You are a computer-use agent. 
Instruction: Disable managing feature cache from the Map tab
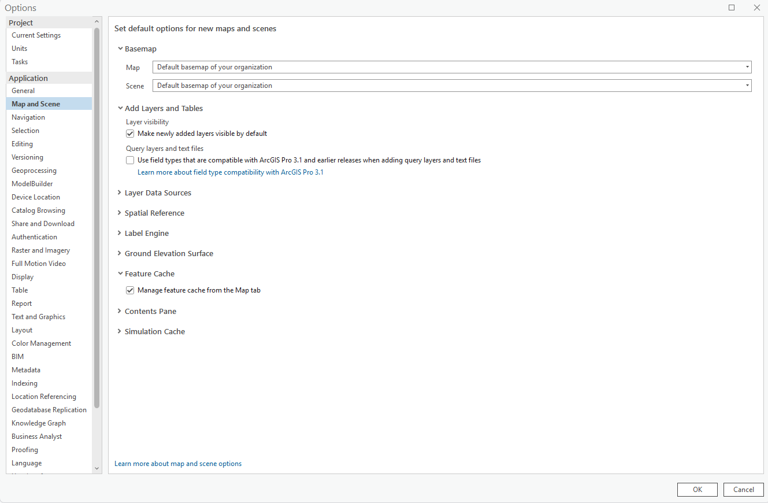click(x=130, y=290)
